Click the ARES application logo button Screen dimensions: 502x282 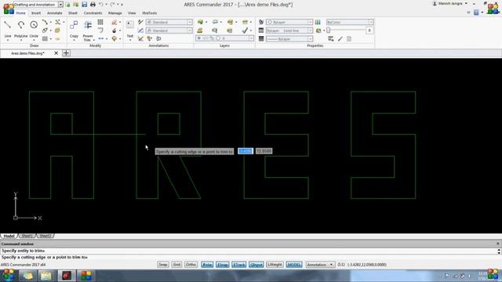click(x=9, y=9)
